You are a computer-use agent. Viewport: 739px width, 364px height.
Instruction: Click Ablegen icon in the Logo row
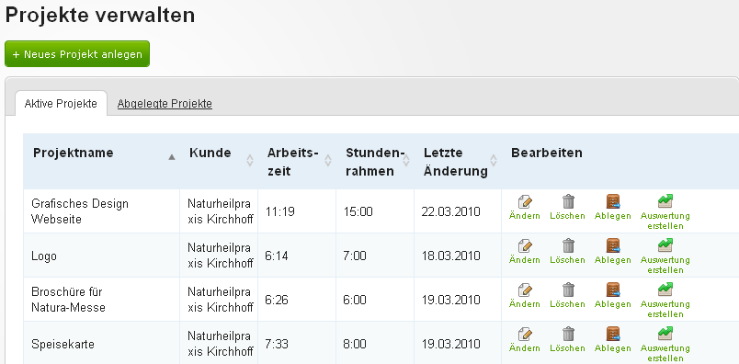coord(613,245)
